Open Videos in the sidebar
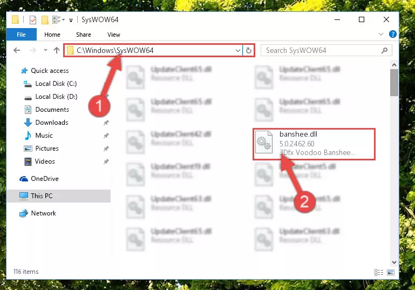Screen dimensions: 415x290 tap(45, 161)
